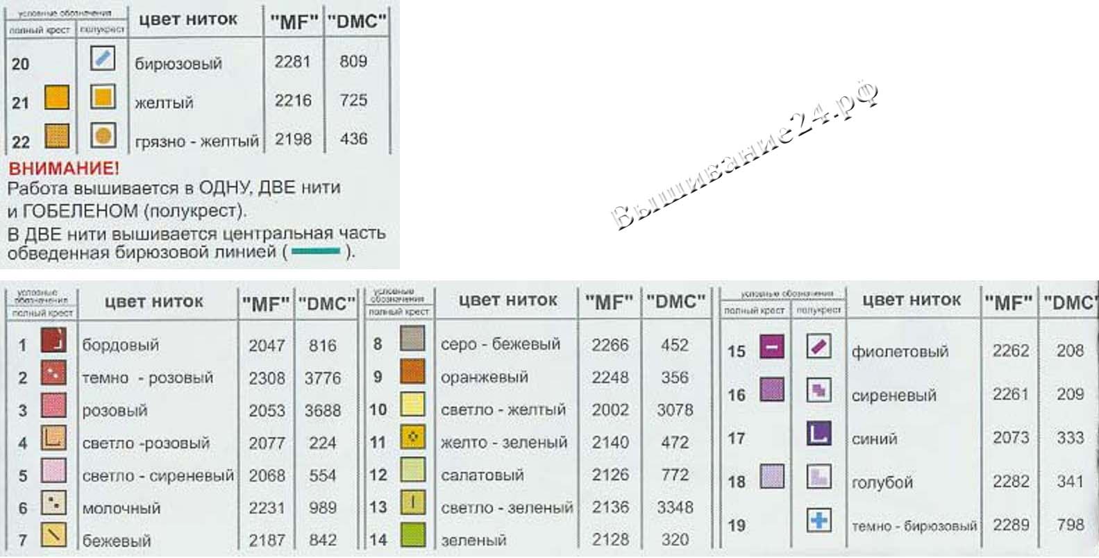Select DMC value 725
1099x558 pixels.
click(353, 100)
